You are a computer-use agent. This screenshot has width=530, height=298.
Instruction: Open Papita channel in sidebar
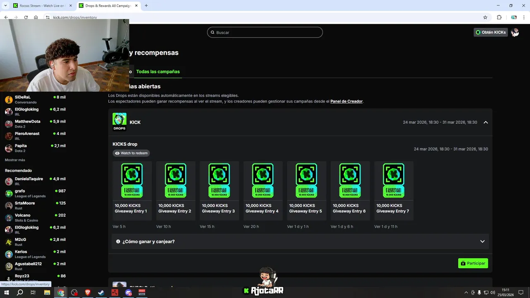(x=35, y=148)
